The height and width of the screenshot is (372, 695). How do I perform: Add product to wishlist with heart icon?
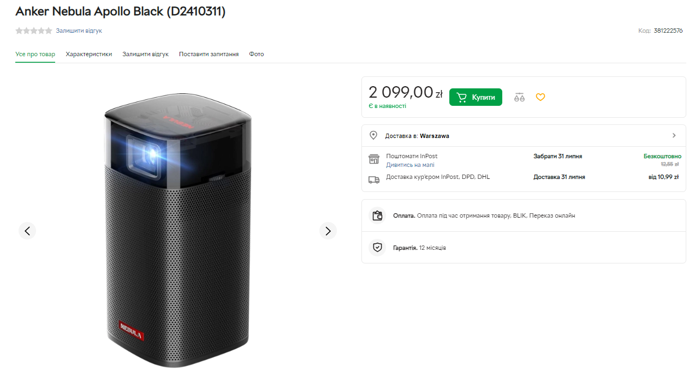pos(540,97)
